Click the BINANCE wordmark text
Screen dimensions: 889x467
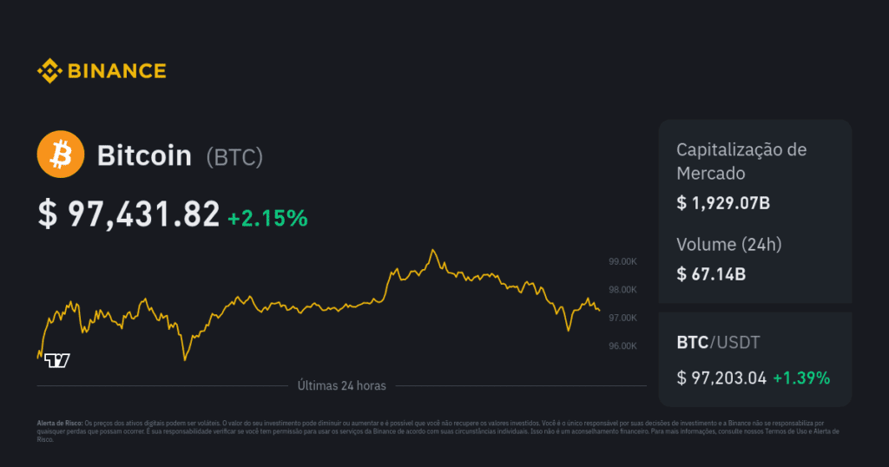coord(116,71)
